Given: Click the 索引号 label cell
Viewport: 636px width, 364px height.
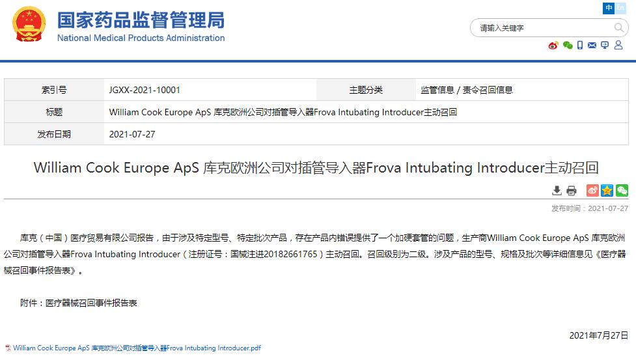Looking at the screenshot, I should pos(54,90).
